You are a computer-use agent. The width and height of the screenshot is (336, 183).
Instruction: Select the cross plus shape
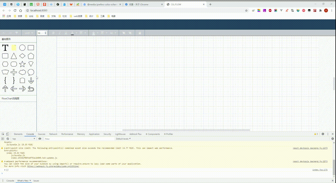(14, 72)
